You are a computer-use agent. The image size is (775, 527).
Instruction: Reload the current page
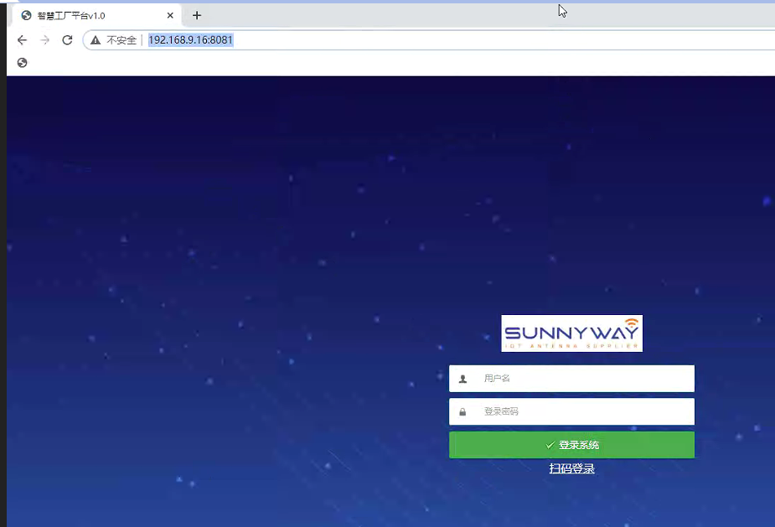click(x=67, y=40)
